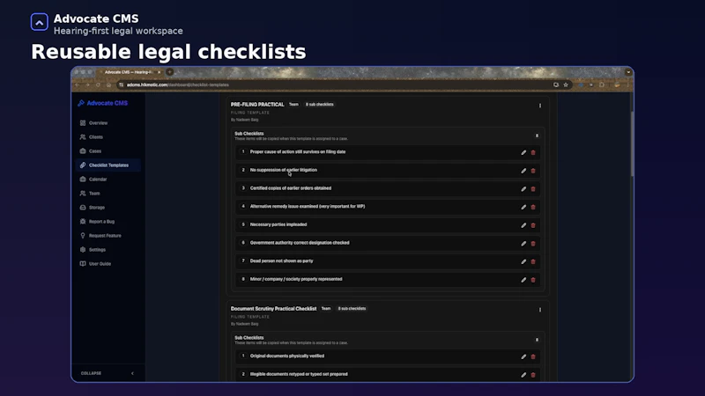
Task: Open the Calendar page
Action: pos(108,180)
